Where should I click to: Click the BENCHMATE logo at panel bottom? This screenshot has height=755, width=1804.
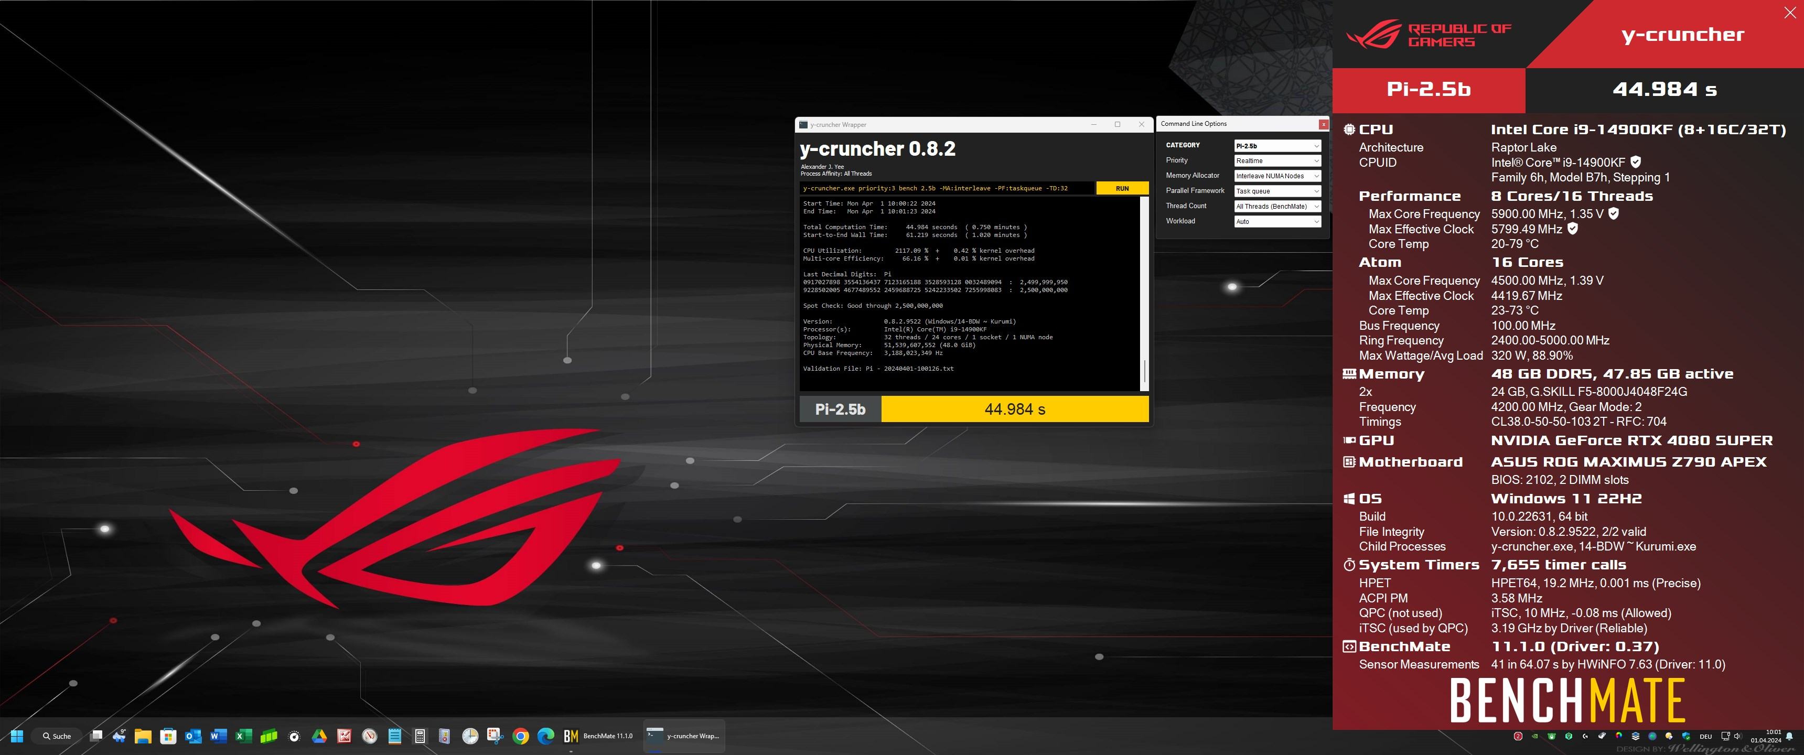click(1567, 699)
